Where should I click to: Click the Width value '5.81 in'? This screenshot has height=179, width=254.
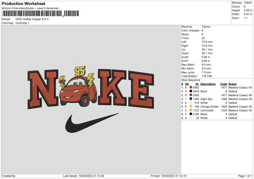(x=248, y=14)
